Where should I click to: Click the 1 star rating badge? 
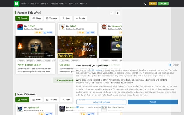point(41,114)
